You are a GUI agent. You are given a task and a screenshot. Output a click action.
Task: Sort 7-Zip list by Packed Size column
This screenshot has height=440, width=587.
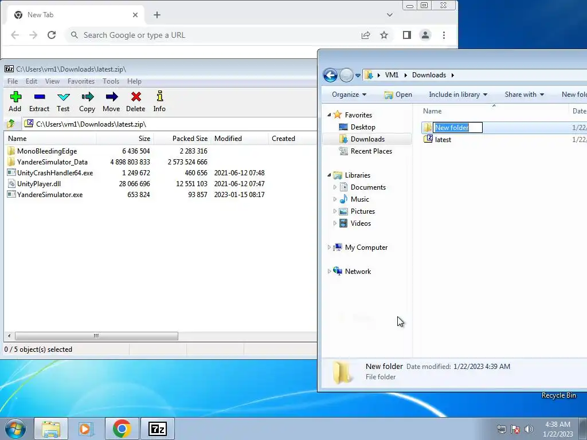(182, 139)
